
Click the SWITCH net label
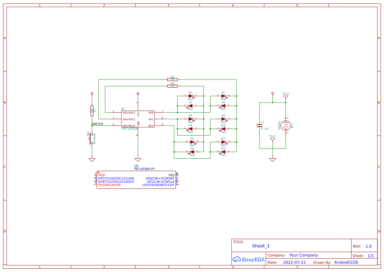(98, 124)
